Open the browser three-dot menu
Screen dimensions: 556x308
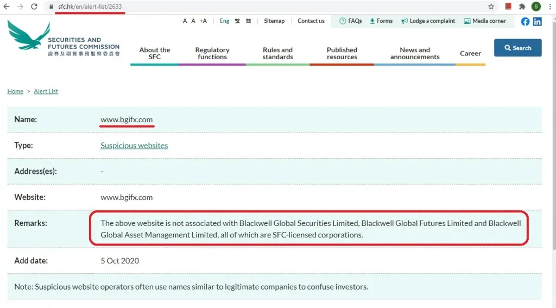click(550, 7)
